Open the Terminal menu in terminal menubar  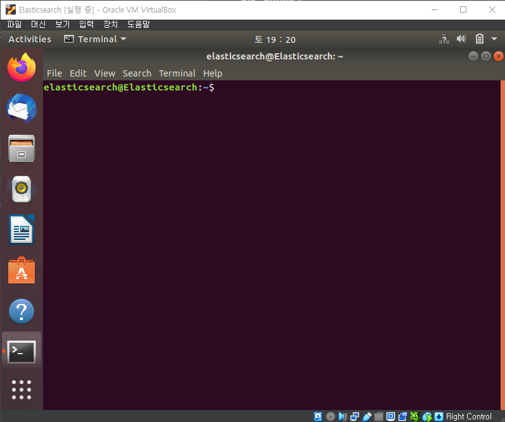[177, 73]
